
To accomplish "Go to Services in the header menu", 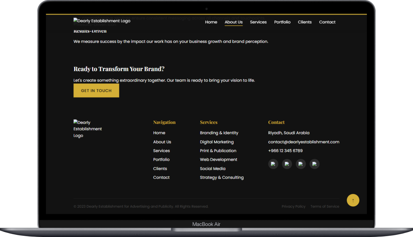I will click(x=258, y=22).
